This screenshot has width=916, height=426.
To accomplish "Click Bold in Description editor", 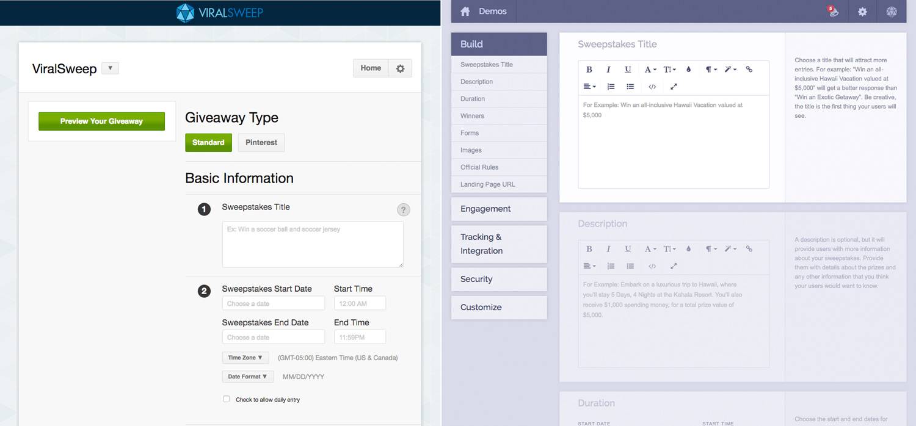I will click(589, 249).
